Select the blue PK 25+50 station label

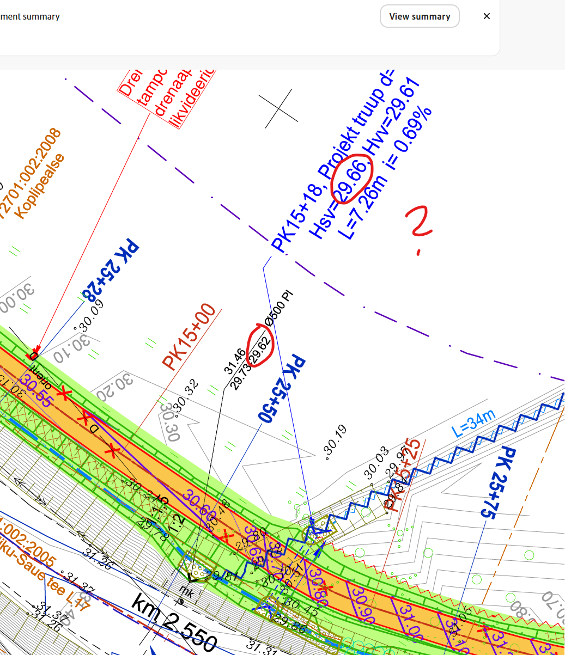(281, 389)
